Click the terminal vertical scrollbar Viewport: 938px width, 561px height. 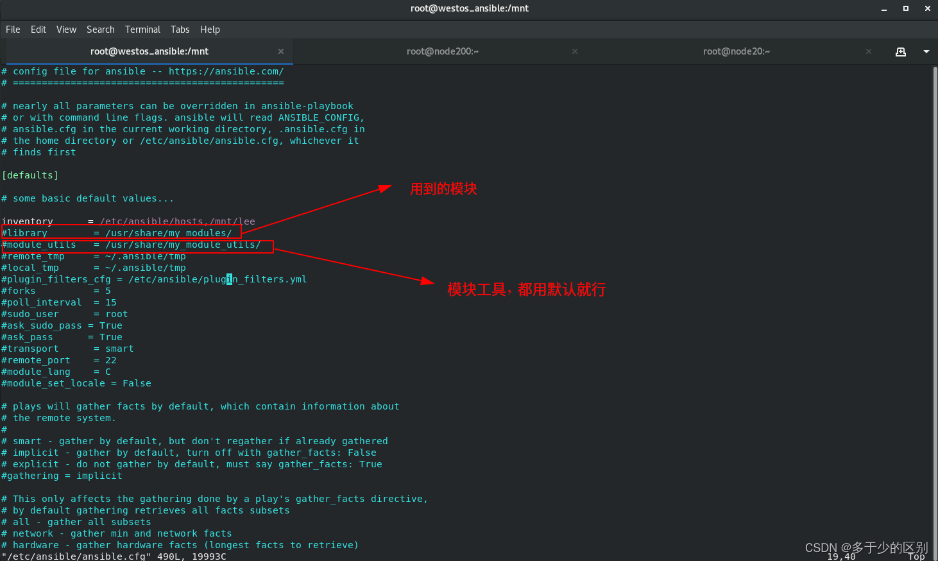(935, 312)
